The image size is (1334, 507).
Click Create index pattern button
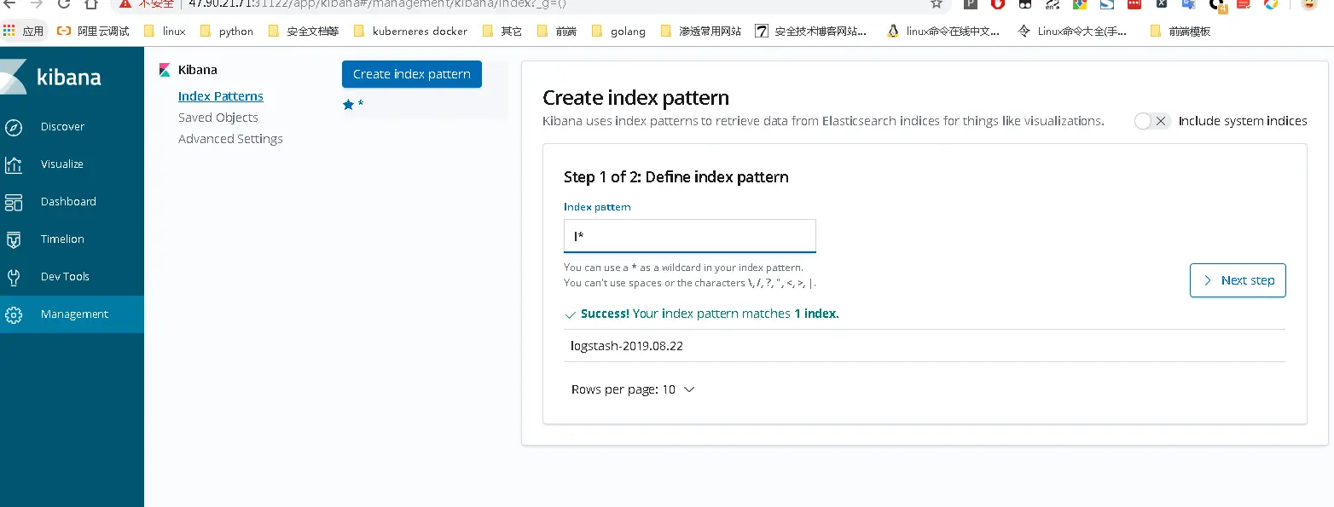click(x=411, y=74)
